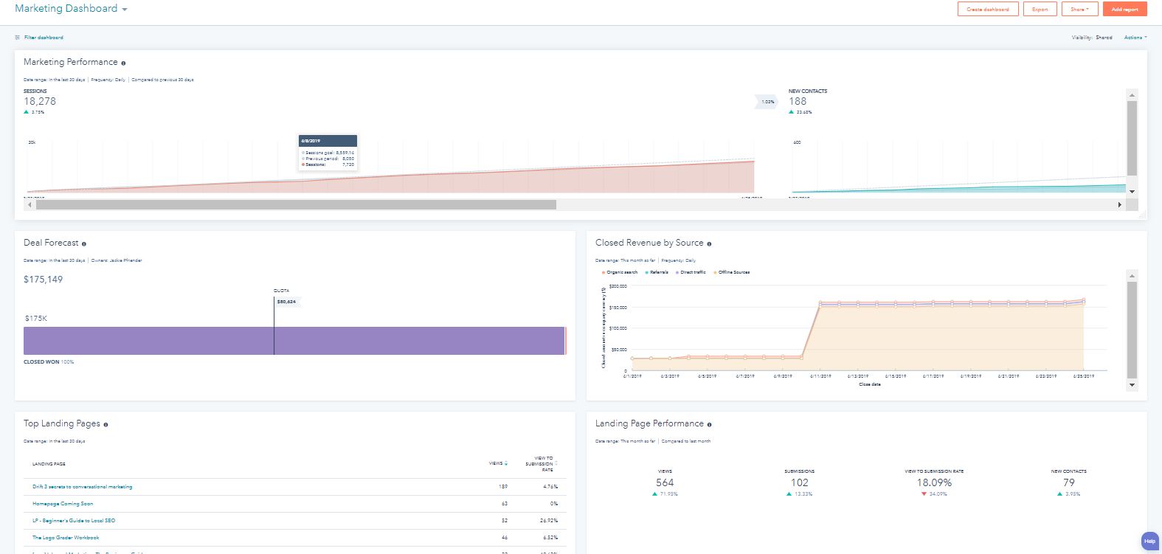Open the Actions dropdown menu
The height and width of the screenshot is (554, 1162).
[x=1135, y=38]
